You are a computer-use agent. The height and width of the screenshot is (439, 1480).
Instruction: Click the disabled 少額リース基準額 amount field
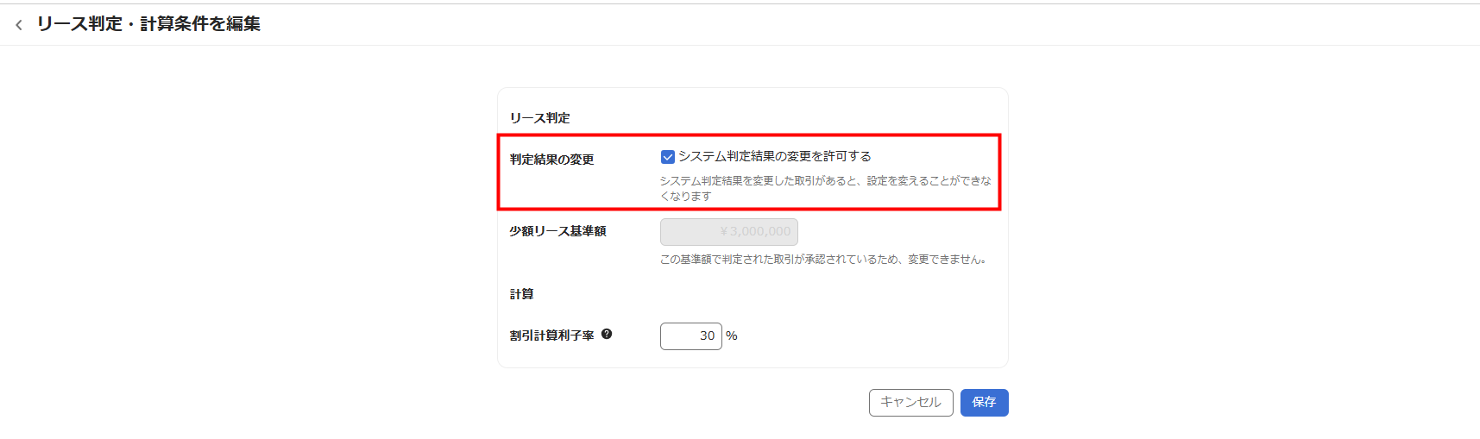(x=728, y=232)
